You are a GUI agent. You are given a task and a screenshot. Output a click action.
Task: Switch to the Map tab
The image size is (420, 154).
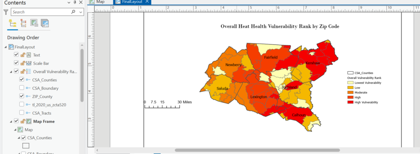[100, 2]
